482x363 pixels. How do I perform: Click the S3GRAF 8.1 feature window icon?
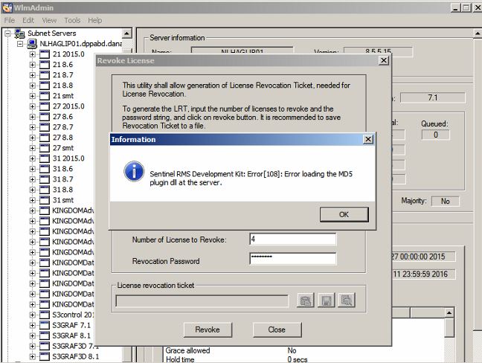pos(45,335)
